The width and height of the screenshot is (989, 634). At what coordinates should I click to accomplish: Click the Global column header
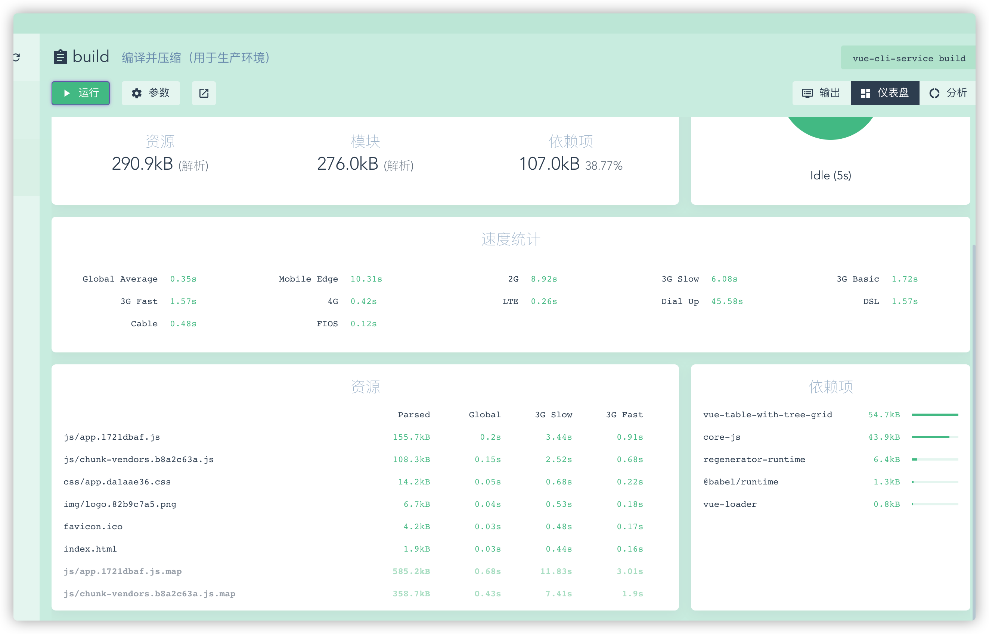(x=484, y=415)
